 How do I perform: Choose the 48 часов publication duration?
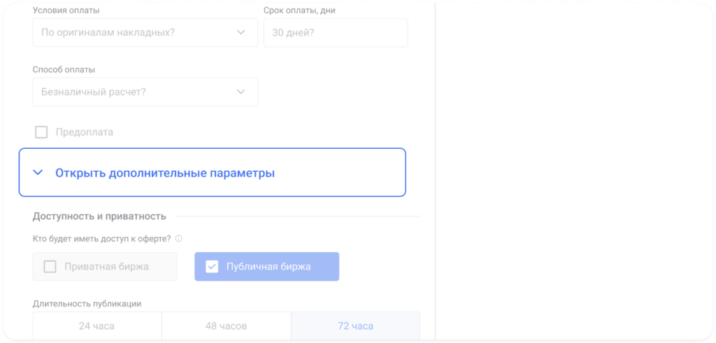click(x=226, y=326)
